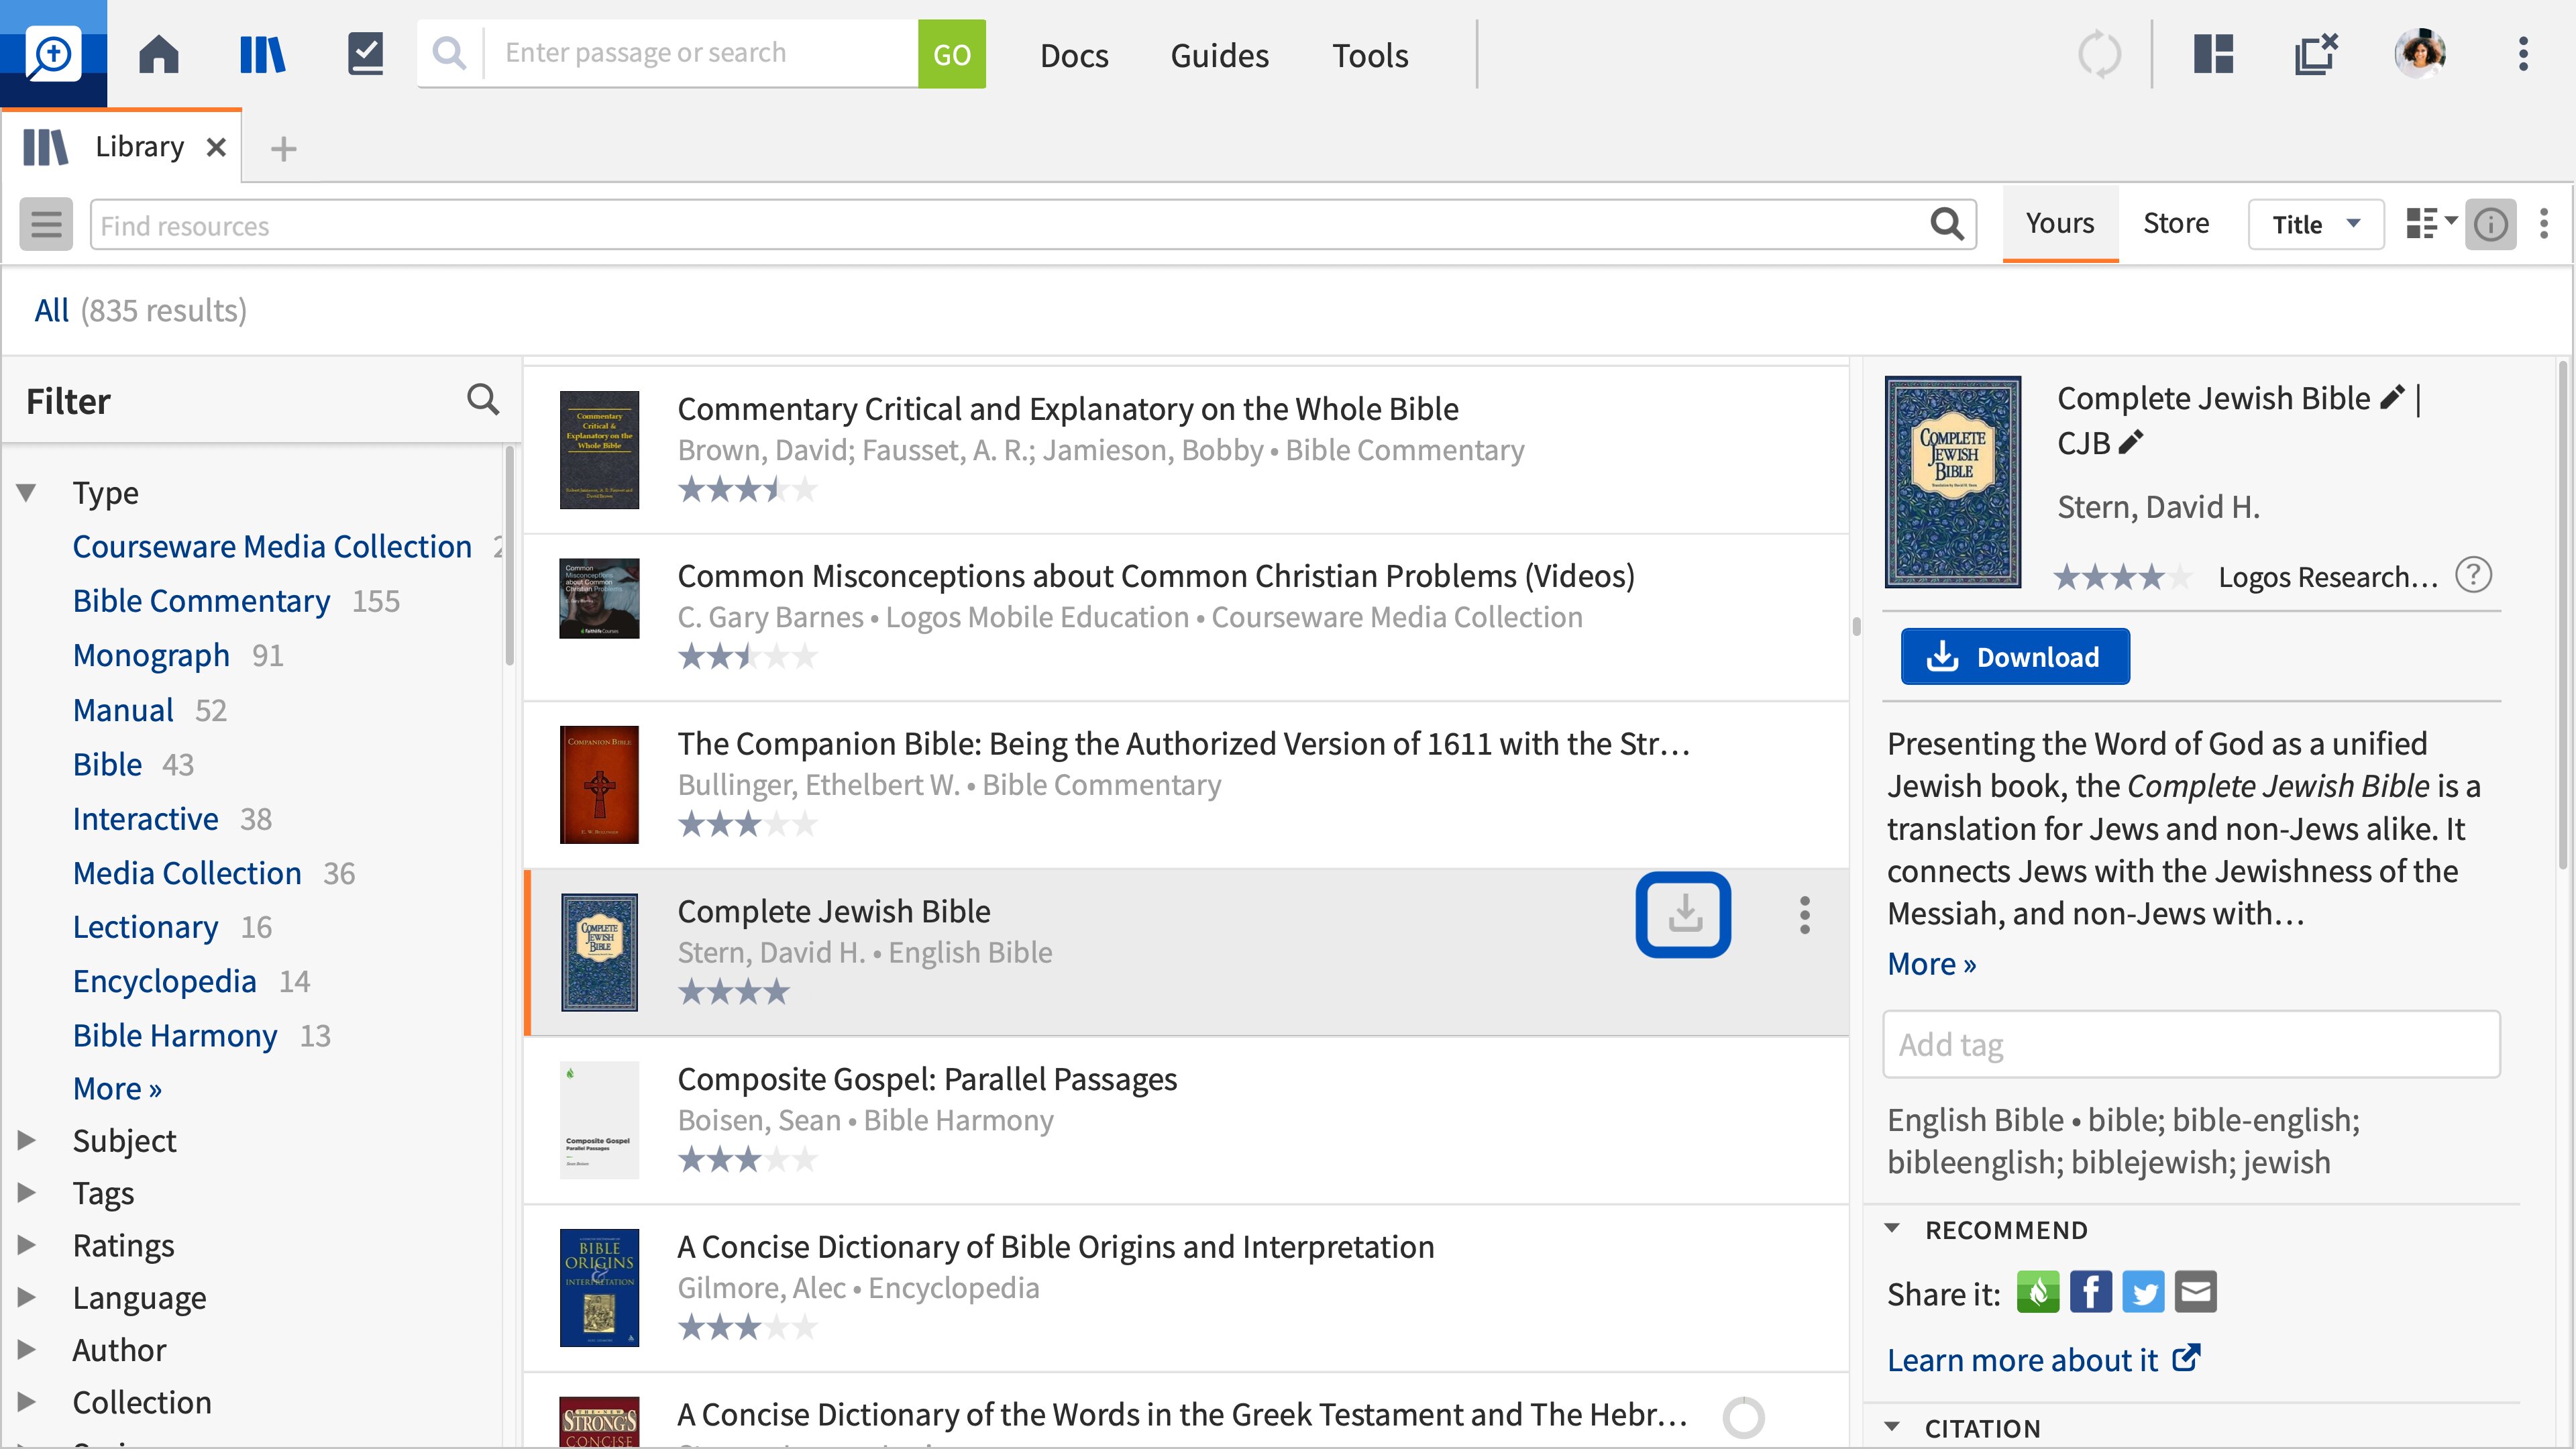
Task: Click the Find resources magnifier icon
Action: click(1946, 224)
